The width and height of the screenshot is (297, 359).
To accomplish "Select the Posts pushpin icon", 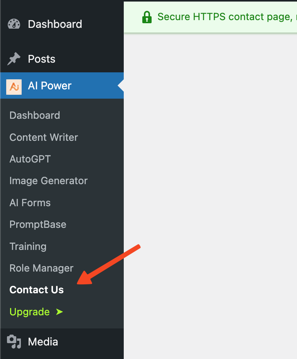I will coord(14,59).
